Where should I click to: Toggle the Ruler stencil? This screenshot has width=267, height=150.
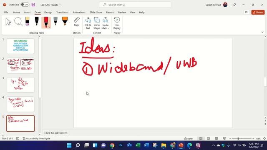point(77,22)
